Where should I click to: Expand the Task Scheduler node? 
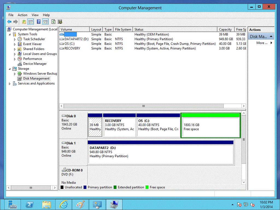(15, 39)
